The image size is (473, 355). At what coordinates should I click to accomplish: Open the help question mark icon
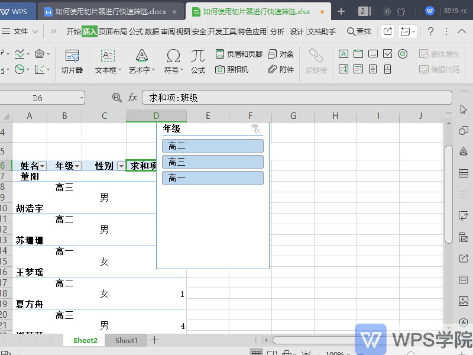431,31
